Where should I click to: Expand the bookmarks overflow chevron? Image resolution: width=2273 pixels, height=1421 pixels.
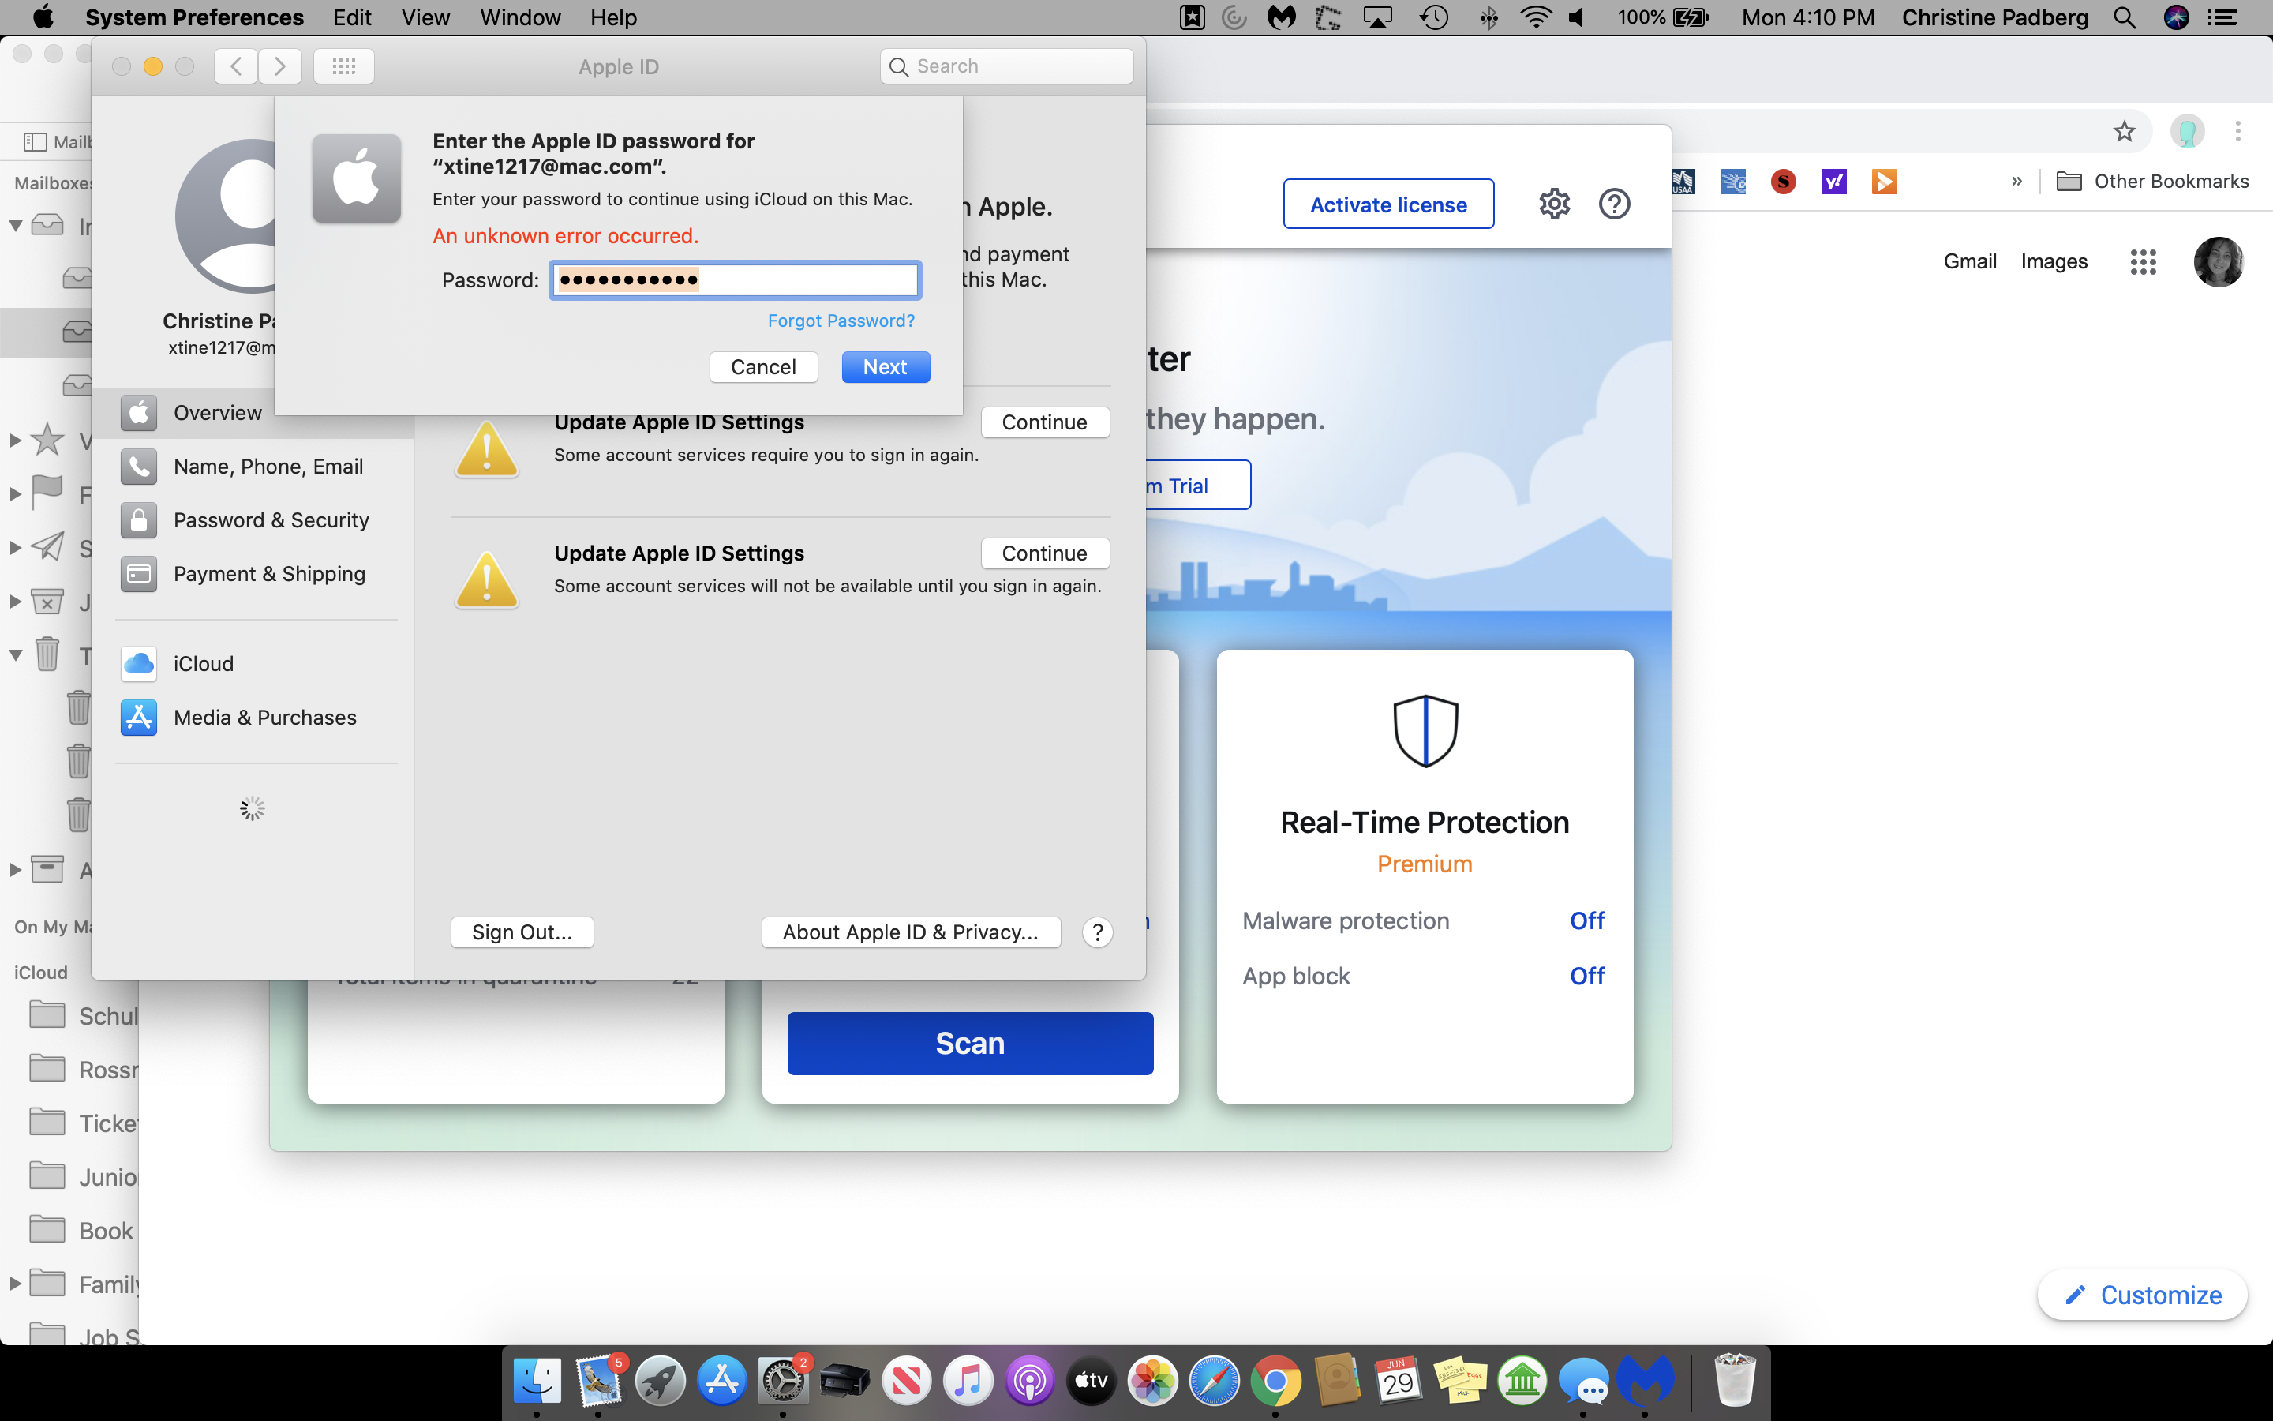(2016, 182)
